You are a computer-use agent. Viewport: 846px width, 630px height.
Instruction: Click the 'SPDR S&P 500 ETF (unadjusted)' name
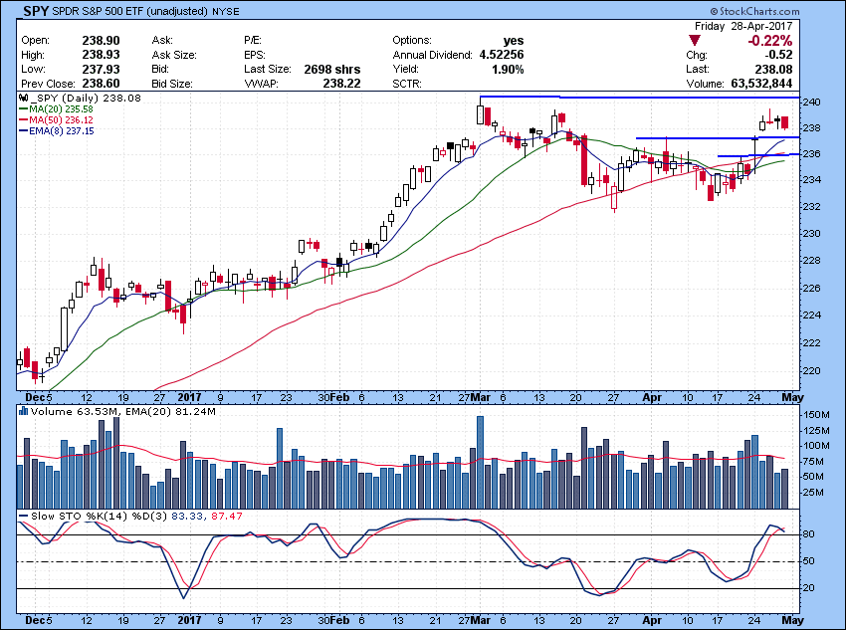click(x=130, y=11)
